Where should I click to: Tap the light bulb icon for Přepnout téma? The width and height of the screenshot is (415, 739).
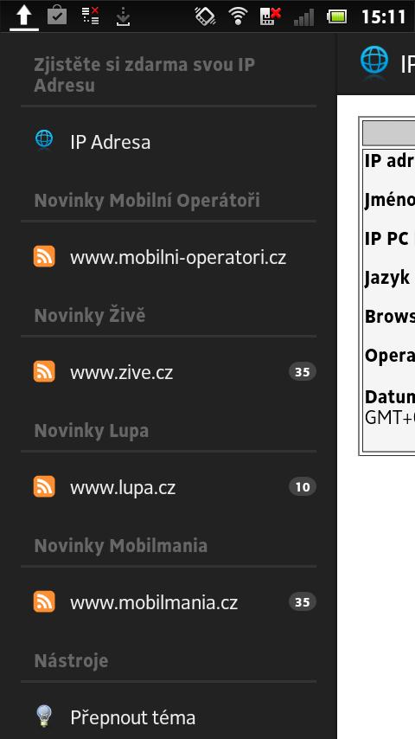click(44, 716)
